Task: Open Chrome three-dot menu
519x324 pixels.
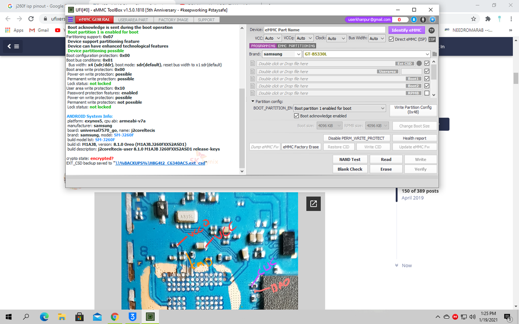Action: pos(511,19)
